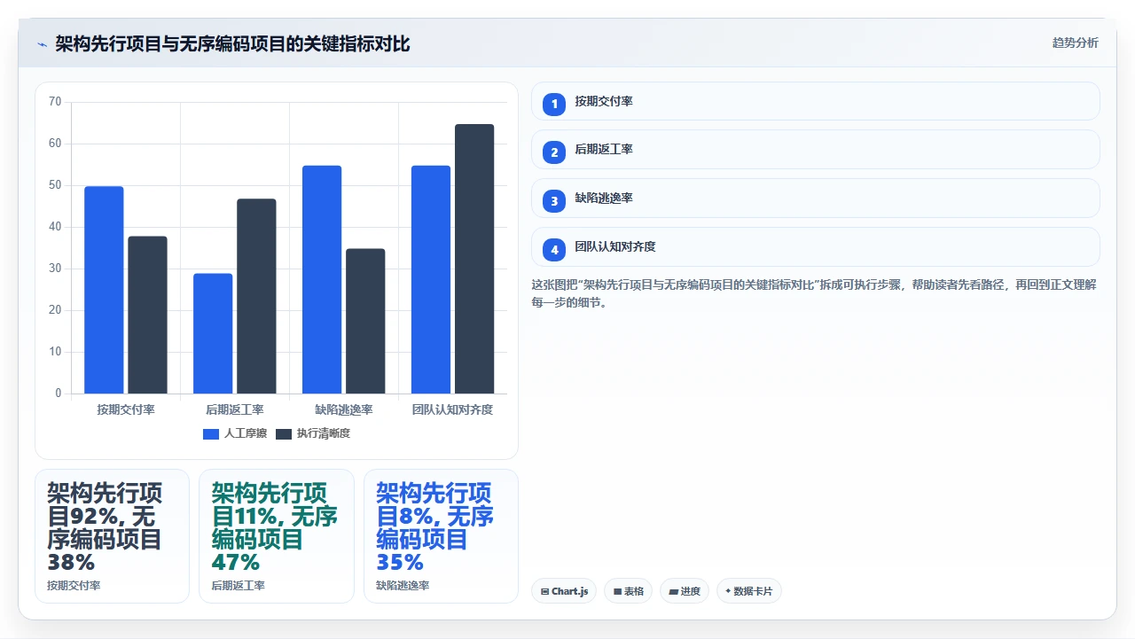Click the y-axis value 0
The height and width of the screenshot is (639, 1135).
pos(59,394)
